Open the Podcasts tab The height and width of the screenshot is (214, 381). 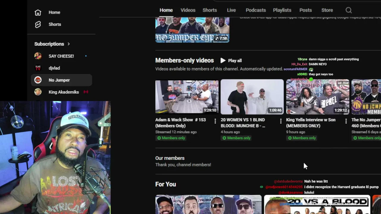pyautogui.click(x=256, y=10)
